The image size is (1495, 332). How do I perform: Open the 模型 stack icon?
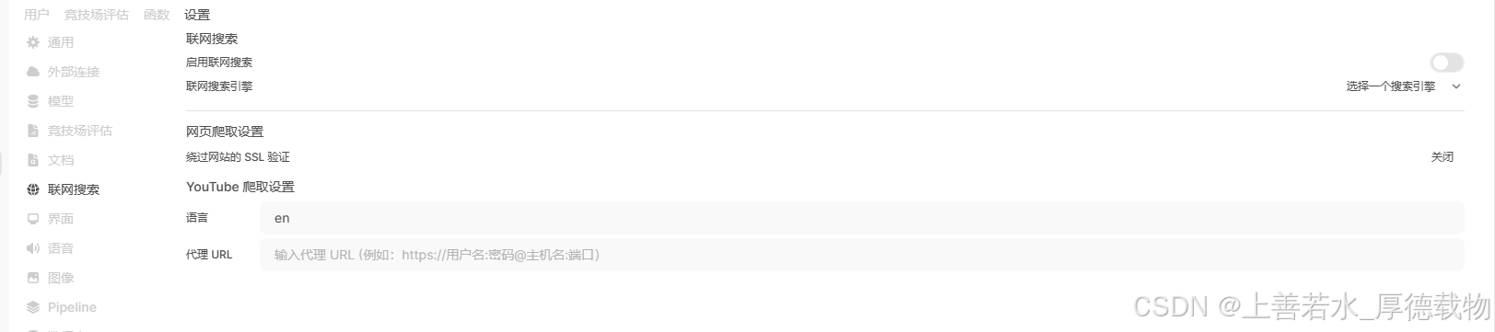33,101
